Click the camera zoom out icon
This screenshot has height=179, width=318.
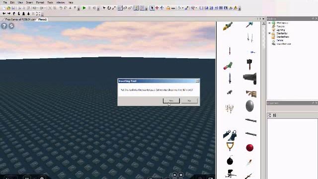pos(28,13)
